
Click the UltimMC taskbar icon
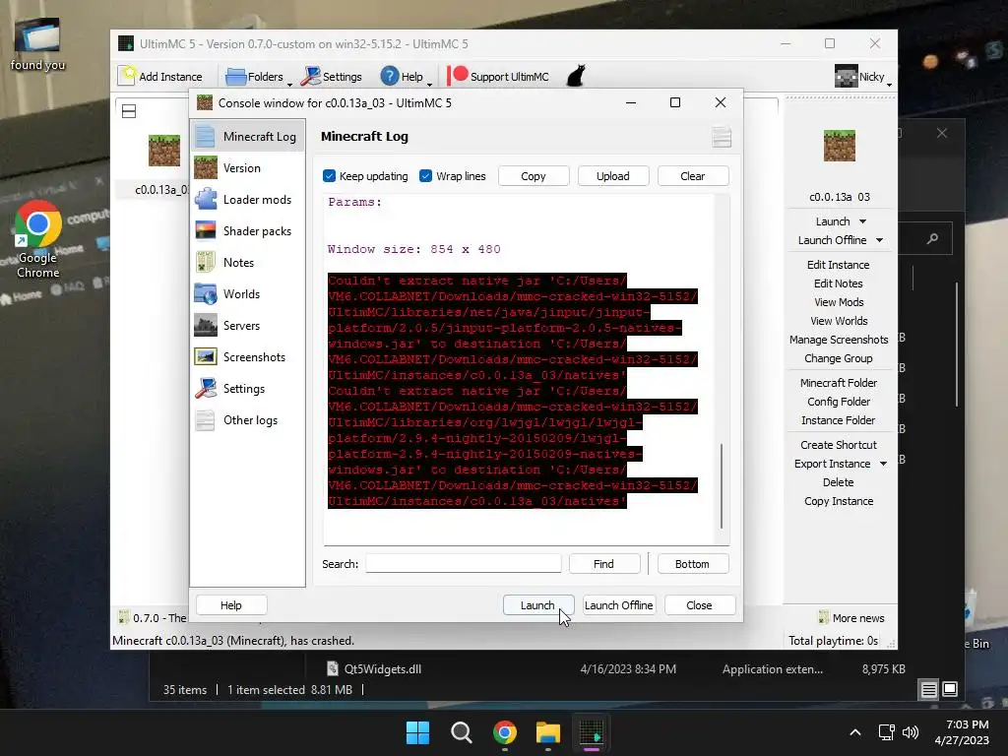(592, 732)
